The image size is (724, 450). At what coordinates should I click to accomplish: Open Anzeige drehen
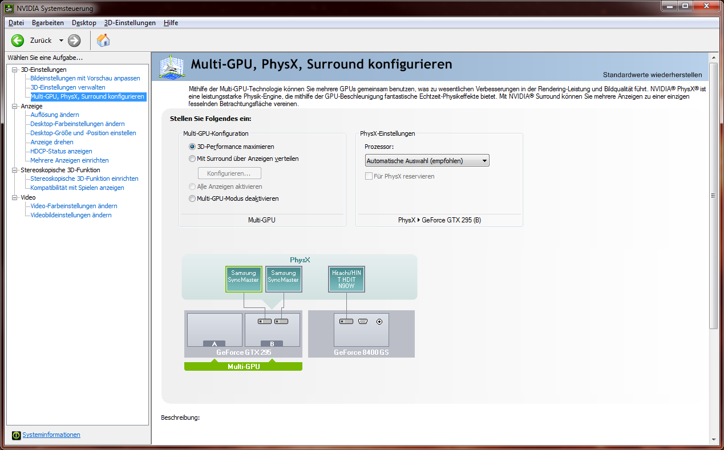coord(52,142)
